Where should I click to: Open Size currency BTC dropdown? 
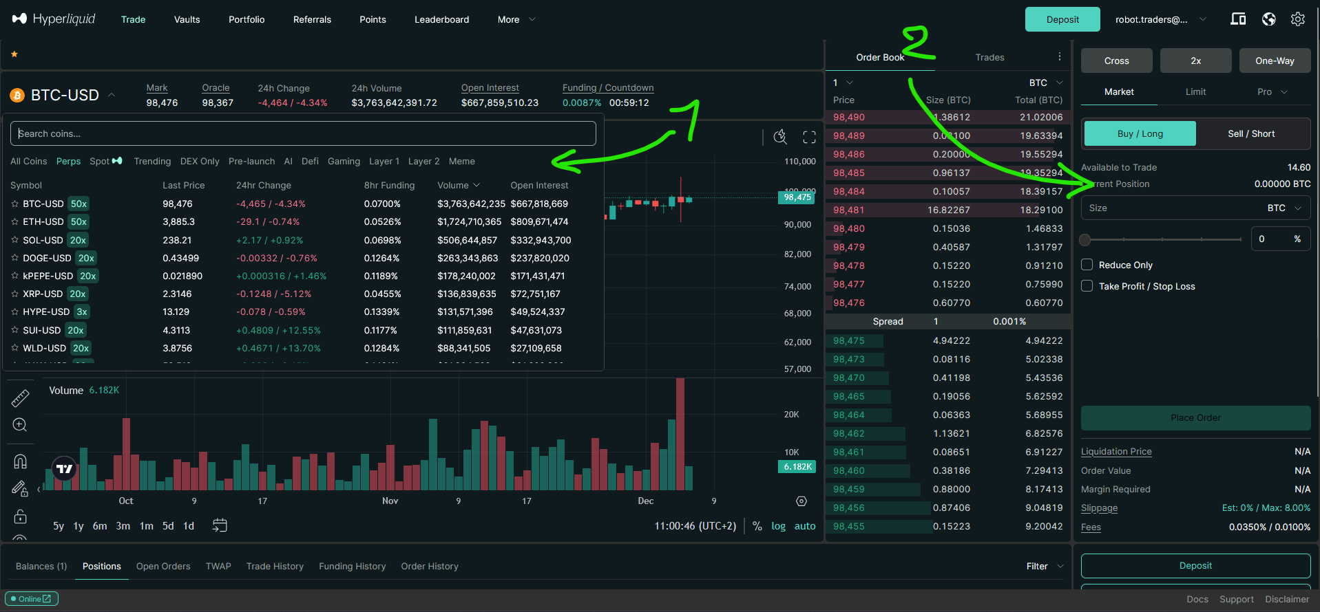(1284, 208)
